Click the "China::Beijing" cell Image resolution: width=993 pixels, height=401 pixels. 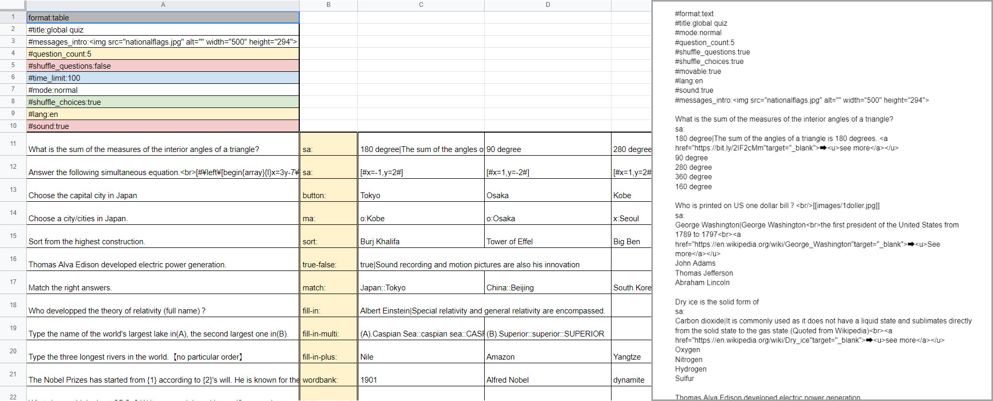[548, 287]
